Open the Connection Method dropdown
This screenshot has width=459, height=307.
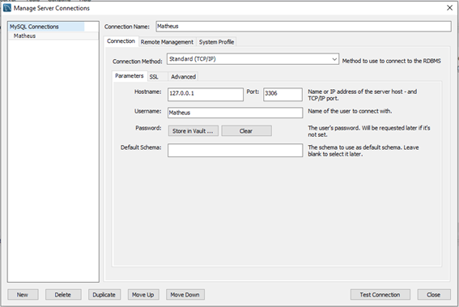[253, 59]
